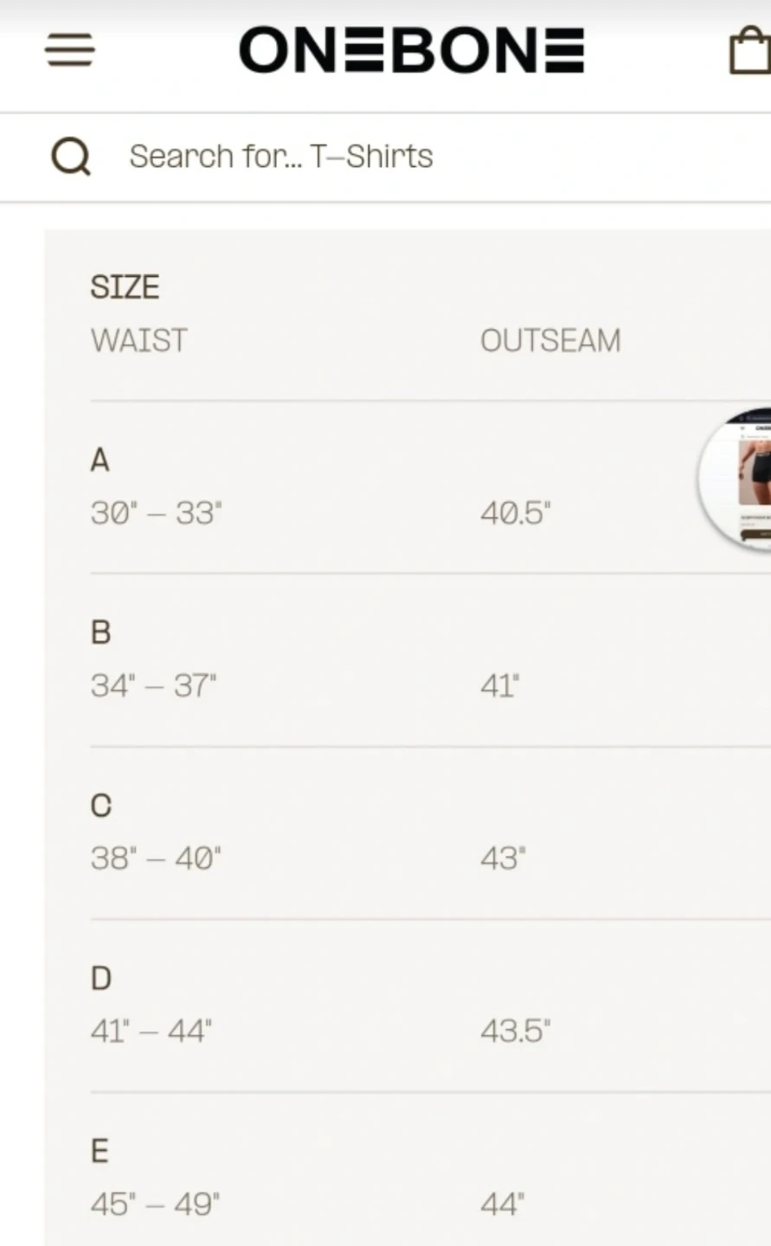Viewport: 771px width, 1246px height.
Task: Open the circular floating product thumbnail
Action: tap(735, 478)
